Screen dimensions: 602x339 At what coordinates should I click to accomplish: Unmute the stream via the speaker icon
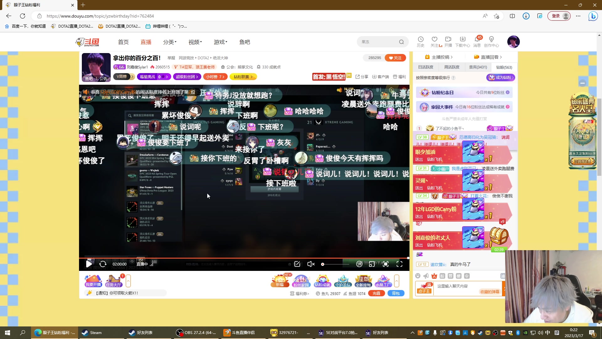[310, 264]
